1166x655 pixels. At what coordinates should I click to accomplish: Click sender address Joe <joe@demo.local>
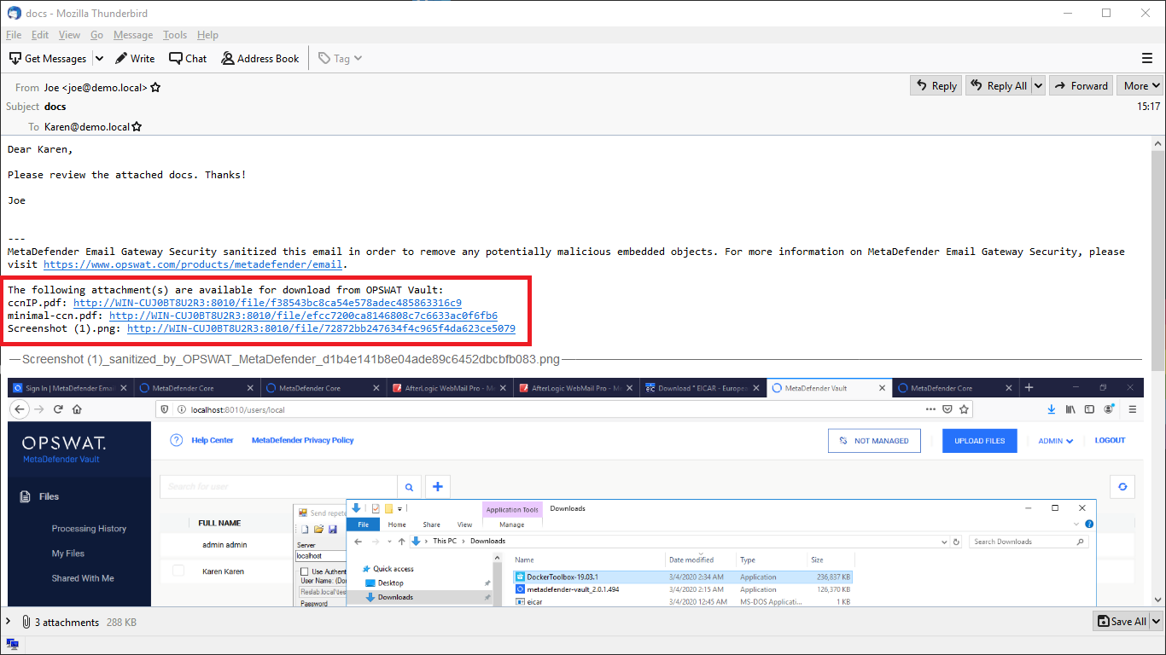[x=96, y=87]
